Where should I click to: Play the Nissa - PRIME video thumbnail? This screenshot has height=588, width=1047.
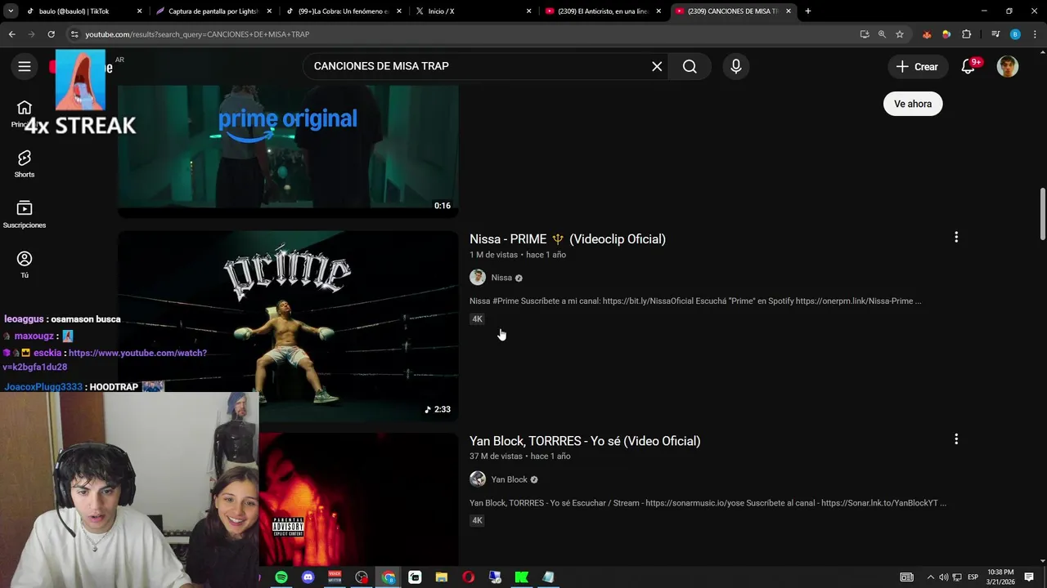coord(288,326)
